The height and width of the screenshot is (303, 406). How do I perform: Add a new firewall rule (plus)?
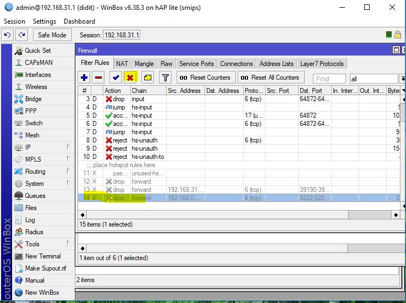click(x=84, y=78)
